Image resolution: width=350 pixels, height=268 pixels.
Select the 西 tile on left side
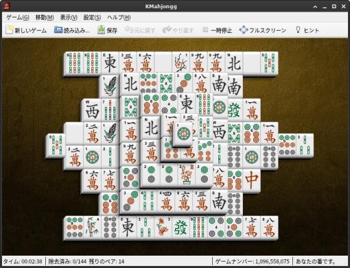[92, 110]
